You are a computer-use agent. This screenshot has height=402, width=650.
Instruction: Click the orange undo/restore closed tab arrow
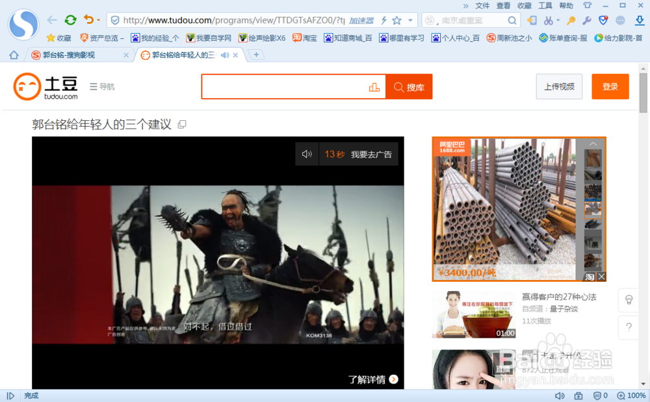tap(88, 19)
